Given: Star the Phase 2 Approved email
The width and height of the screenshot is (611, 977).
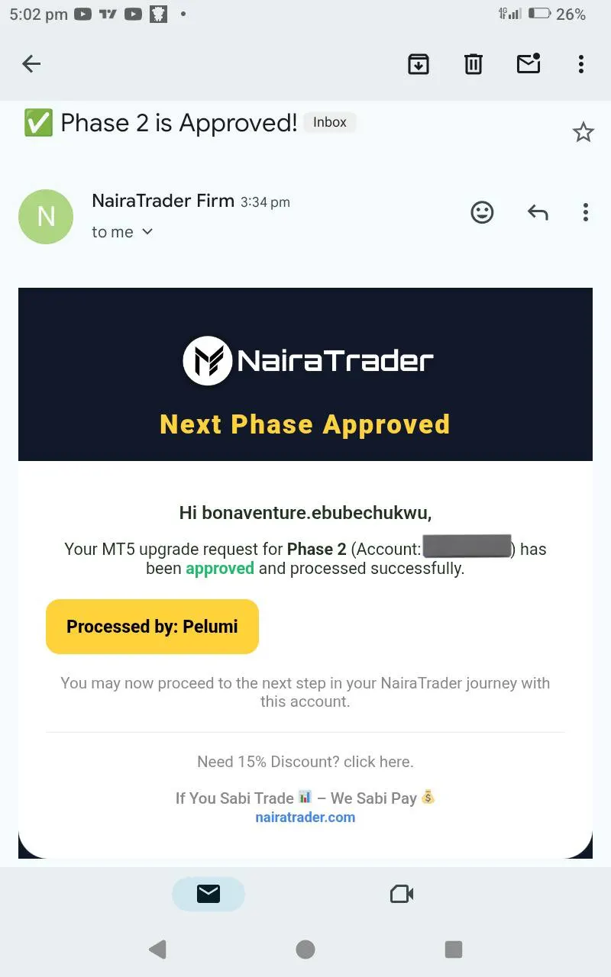Looking at the screenshot, I should (583, 132).
